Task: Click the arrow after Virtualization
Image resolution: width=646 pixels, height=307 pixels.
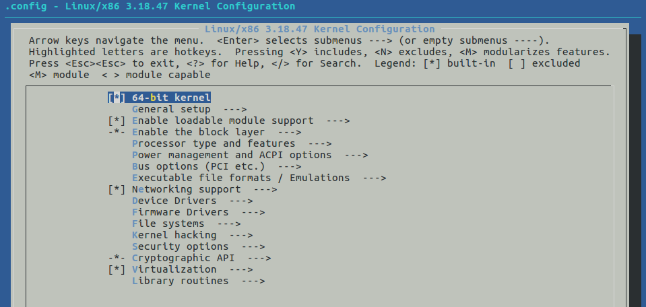Action: (x=240, y=269)
